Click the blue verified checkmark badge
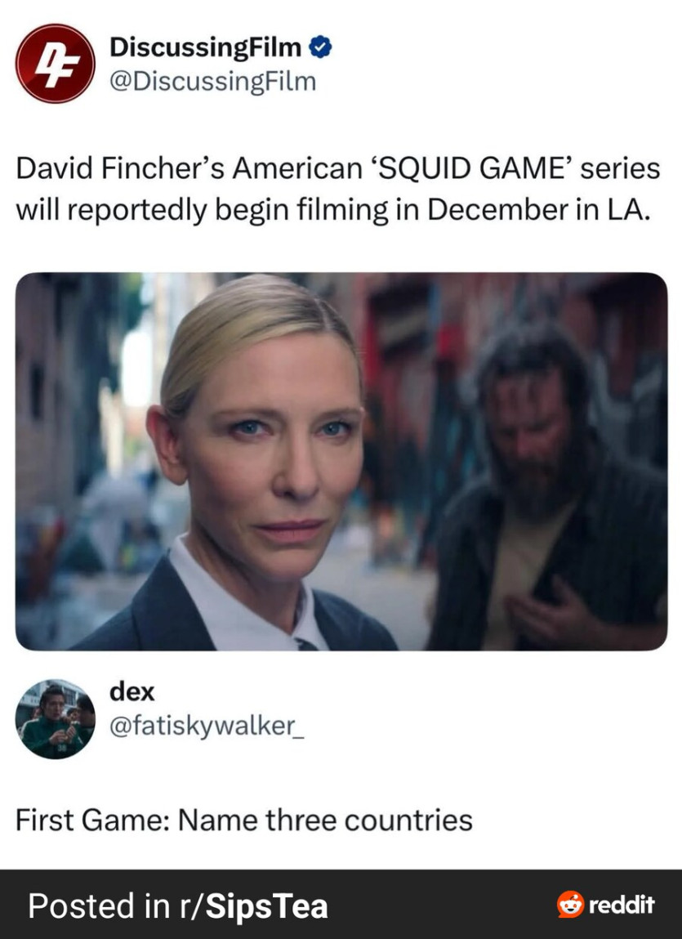This screenshot has width=682, height=939. click(320, 47)
